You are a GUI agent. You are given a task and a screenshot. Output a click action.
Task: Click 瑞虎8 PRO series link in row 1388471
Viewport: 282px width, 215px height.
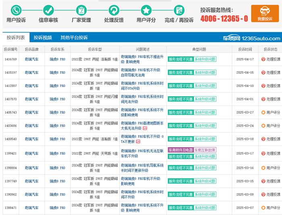coord(57,208)
